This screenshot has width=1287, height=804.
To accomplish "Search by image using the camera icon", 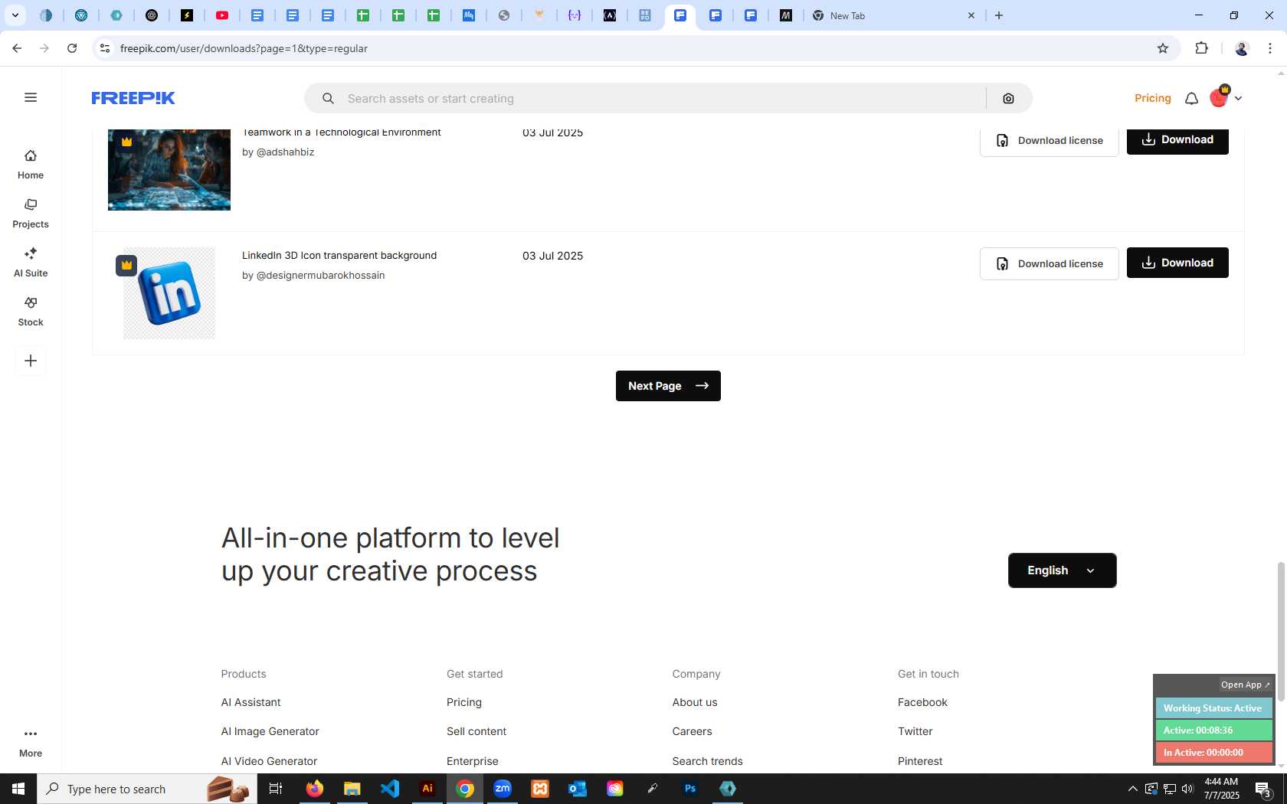I will pyautogui.click(x=1008, y=98).
